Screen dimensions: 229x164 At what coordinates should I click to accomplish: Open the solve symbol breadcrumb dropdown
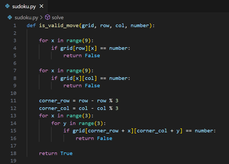58,17
